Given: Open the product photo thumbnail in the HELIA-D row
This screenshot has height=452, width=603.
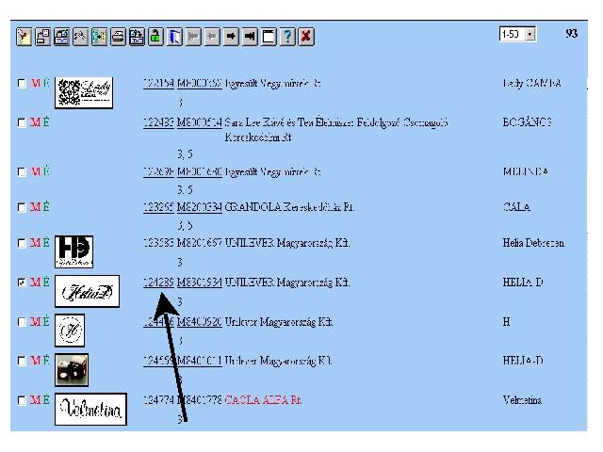Looking at the screenshot, I should [72, 370].
